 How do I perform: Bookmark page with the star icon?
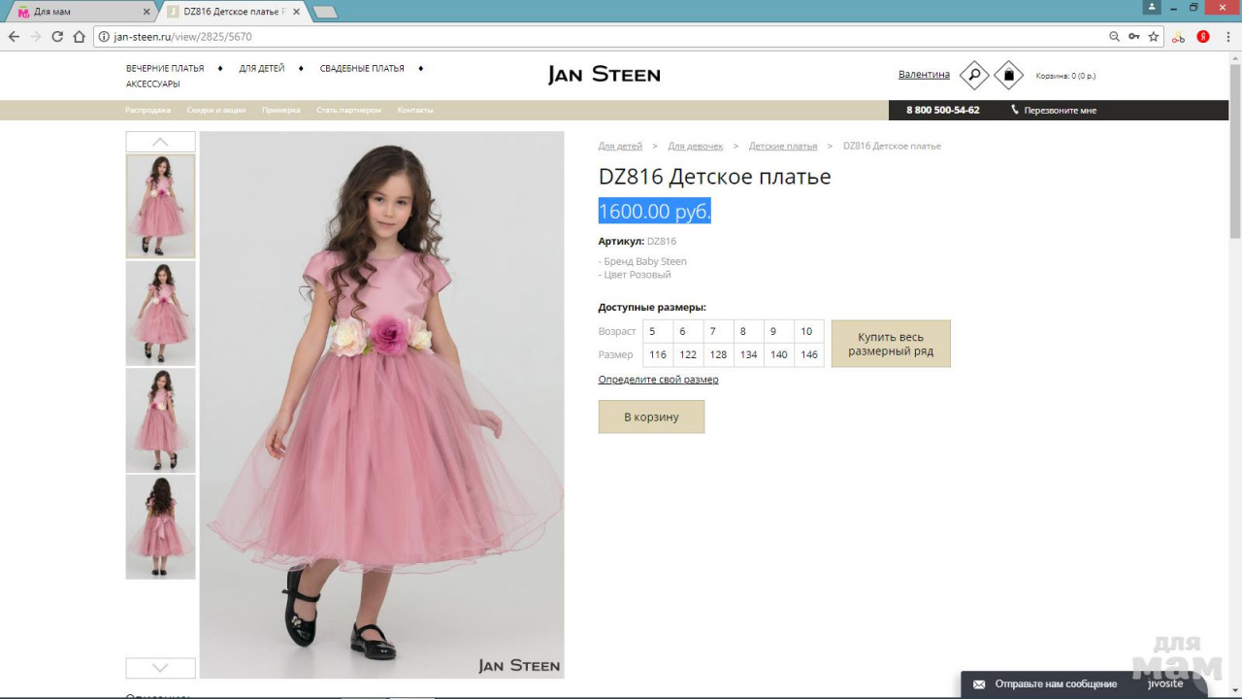[x=1154, y=37]
